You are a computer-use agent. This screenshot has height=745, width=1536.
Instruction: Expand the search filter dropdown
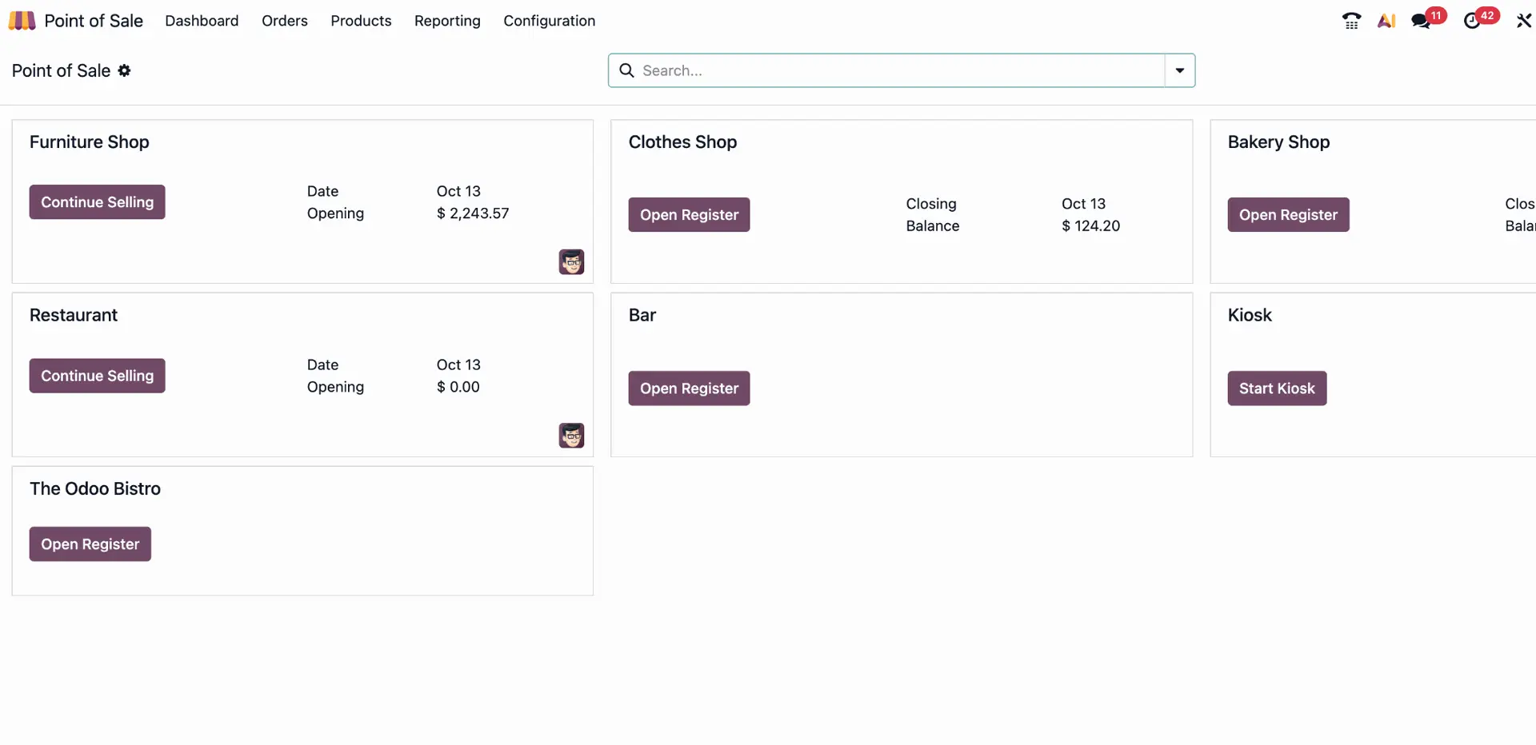1179,70
